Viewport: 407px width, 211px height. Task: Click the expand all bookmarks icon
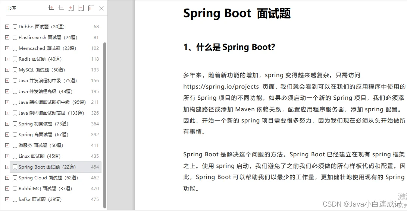[51, 8]
